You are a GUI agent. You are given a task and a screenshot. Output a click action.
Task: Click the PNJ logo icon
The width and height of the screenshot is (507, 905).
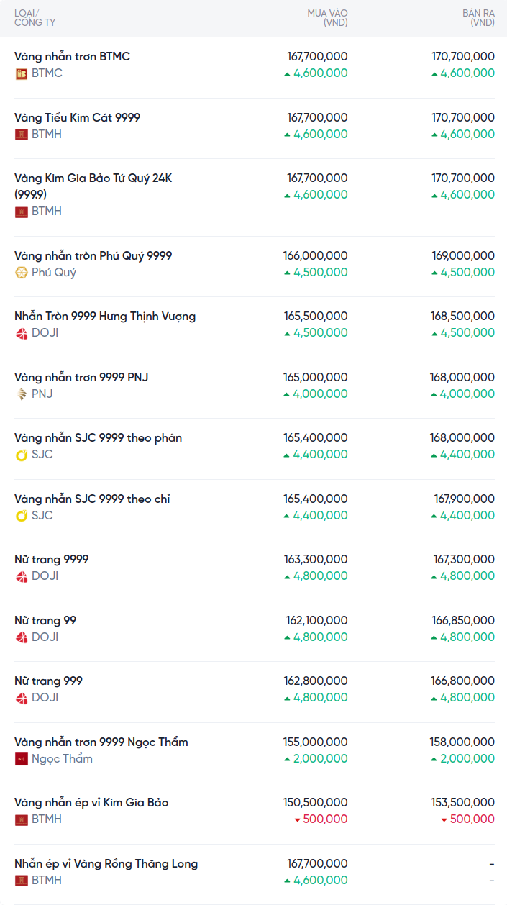(x=22, y=394)
